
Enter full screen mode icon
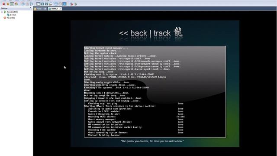46,4
